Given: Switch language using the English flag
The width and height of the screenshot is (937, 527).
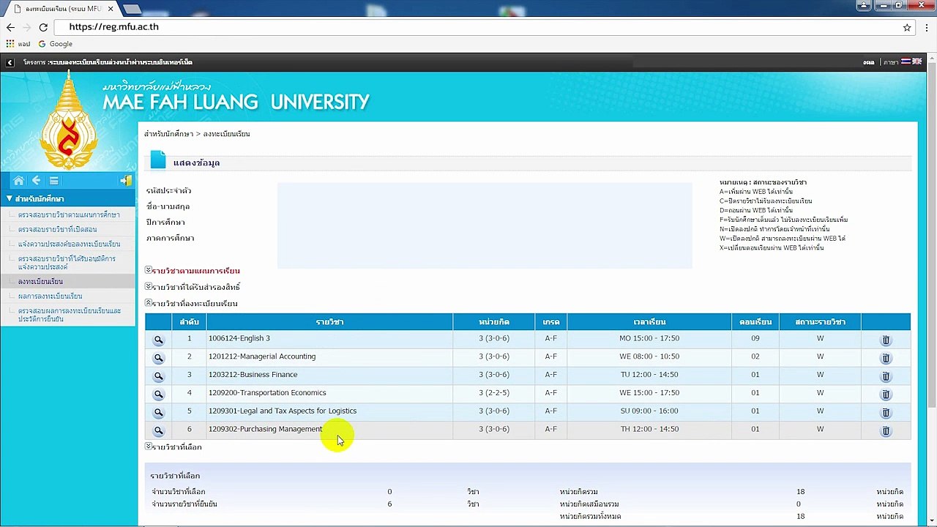Looking at the screenshot, I should click(917, 62).
